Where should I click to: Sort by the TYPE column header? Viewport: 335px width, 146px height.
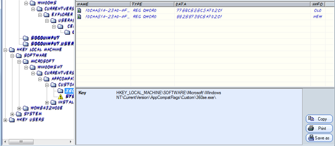tap(153, 4)
